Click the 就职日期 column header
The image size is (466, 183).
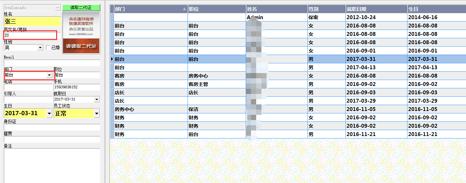pyautogui.click(x=376, y=9)
